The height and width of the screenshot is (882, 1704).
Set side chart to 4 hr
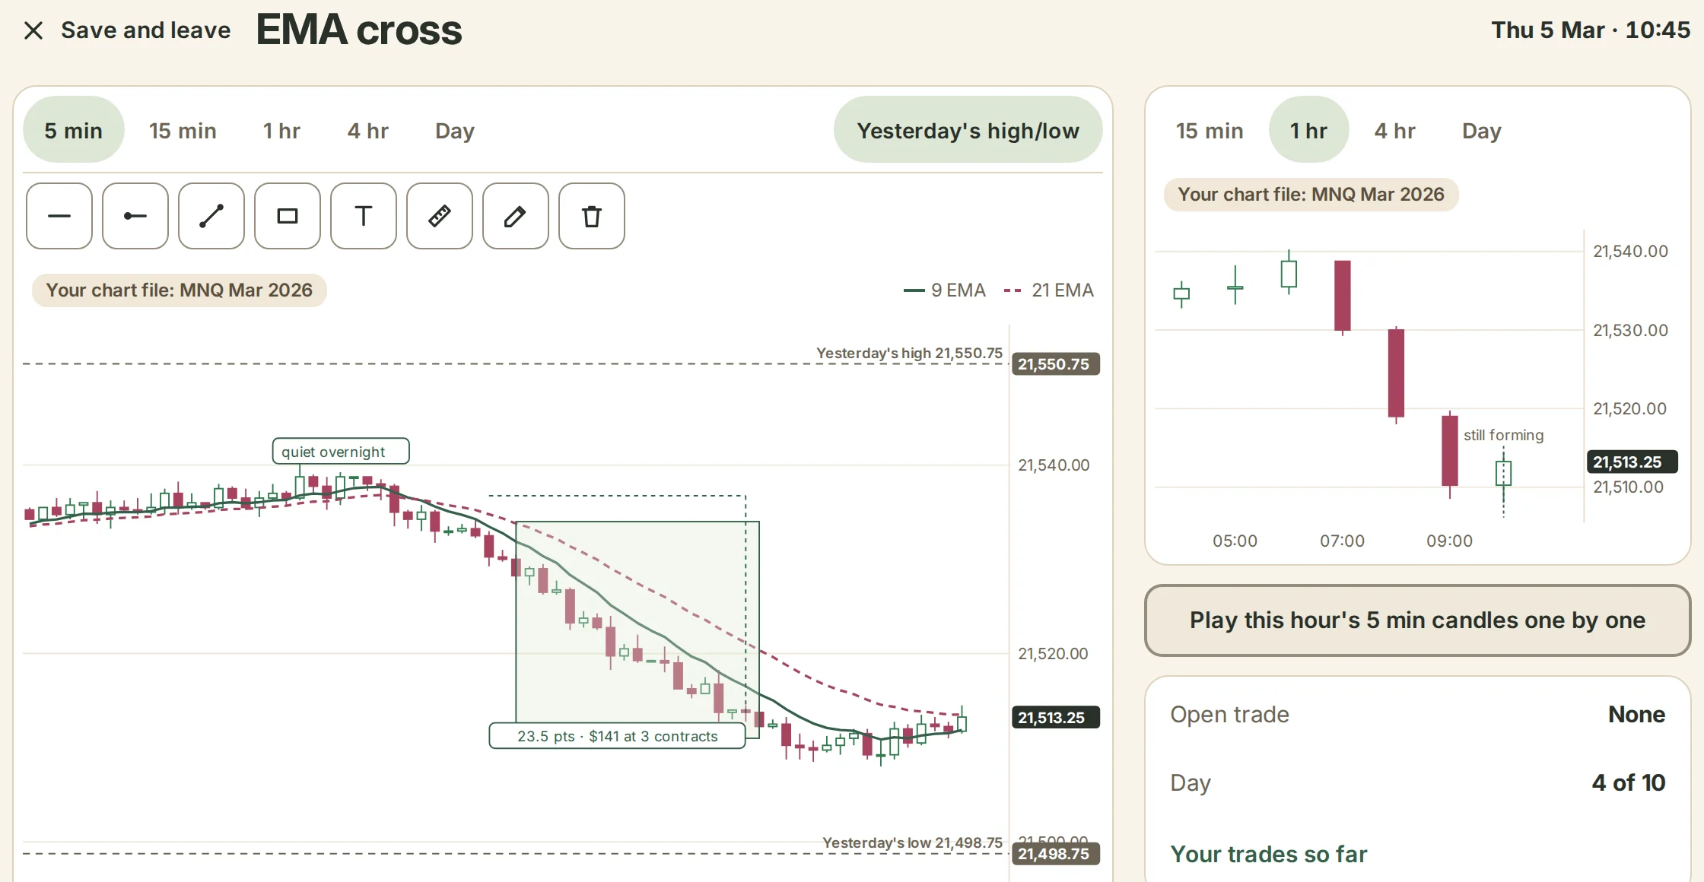click(1395, 130)
